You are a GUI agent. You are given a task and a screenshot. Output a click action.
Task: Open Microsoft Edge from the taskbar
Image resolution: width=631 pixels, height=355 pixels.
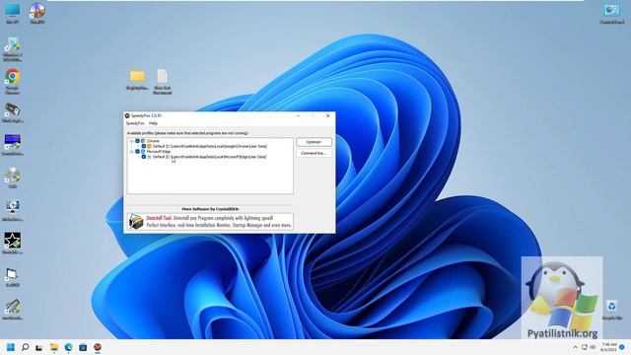point(68,347)
